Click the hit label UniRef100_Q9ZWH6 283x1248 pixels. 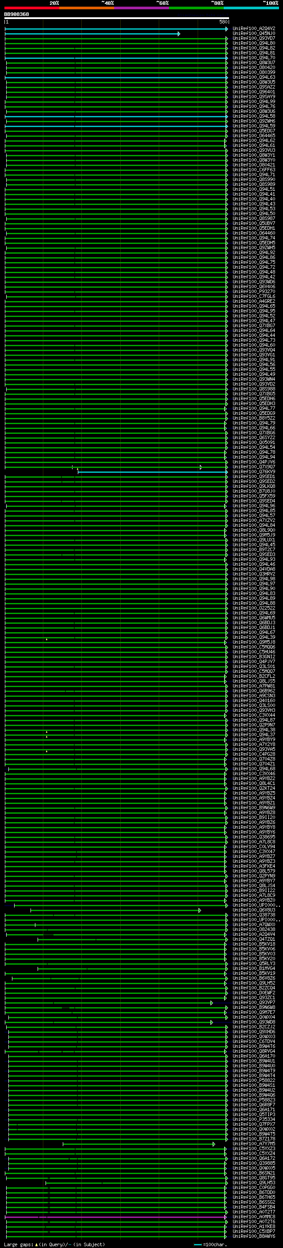[254, 121]
